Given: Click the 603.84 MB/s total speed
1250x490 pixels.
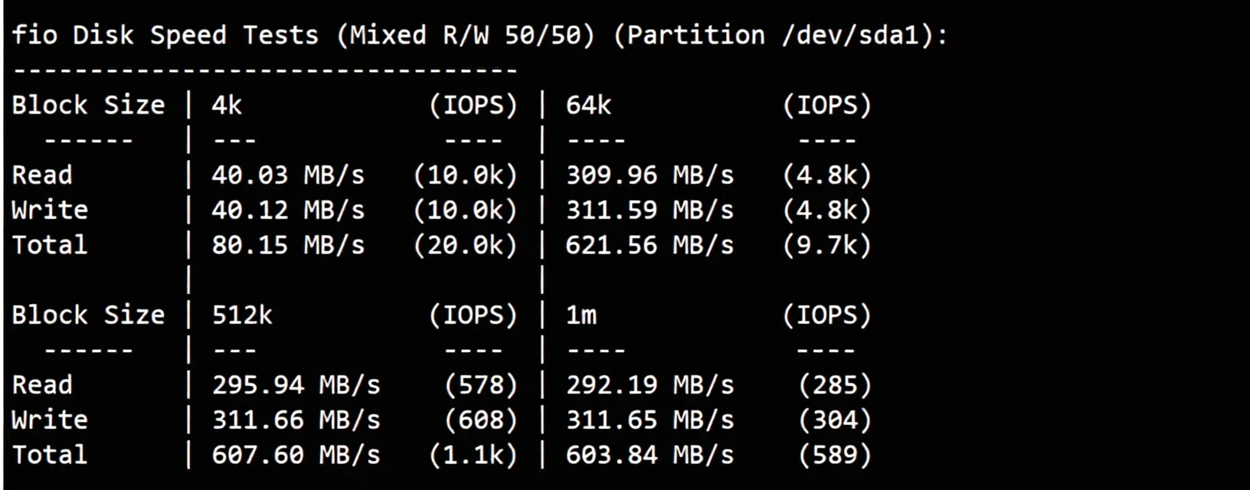Looking at the screenshot, I should coord(650,455).
